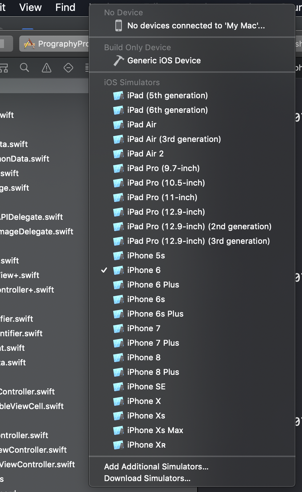Select iPad Pro (9.7-inch) simulator
302x492 pixels.
(192, 168)
